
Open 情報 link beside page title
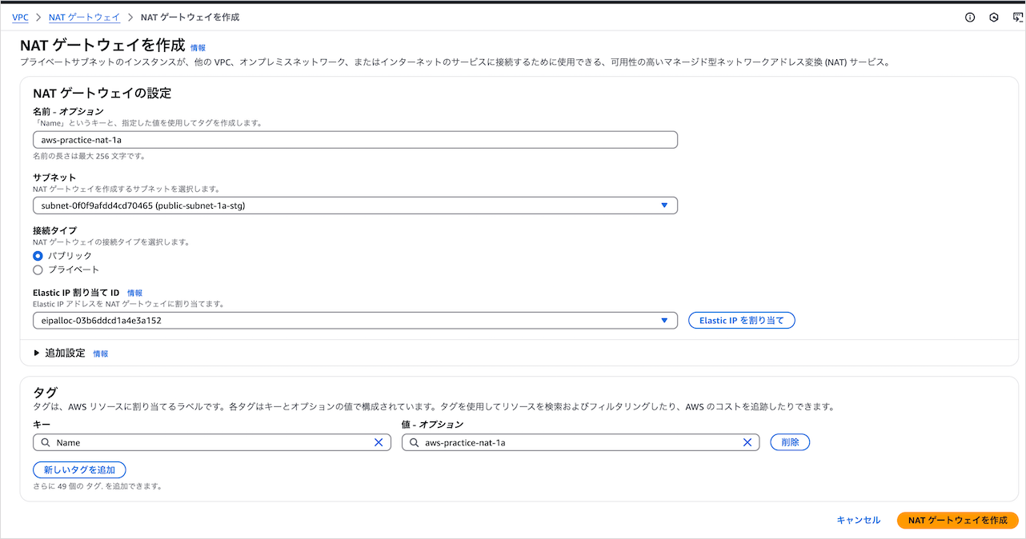(x=198, y=48)
